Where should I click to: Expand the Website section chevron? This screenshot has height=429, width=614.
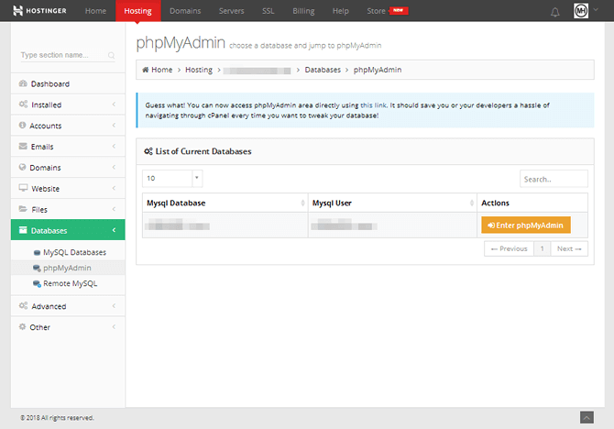[114, 188]
